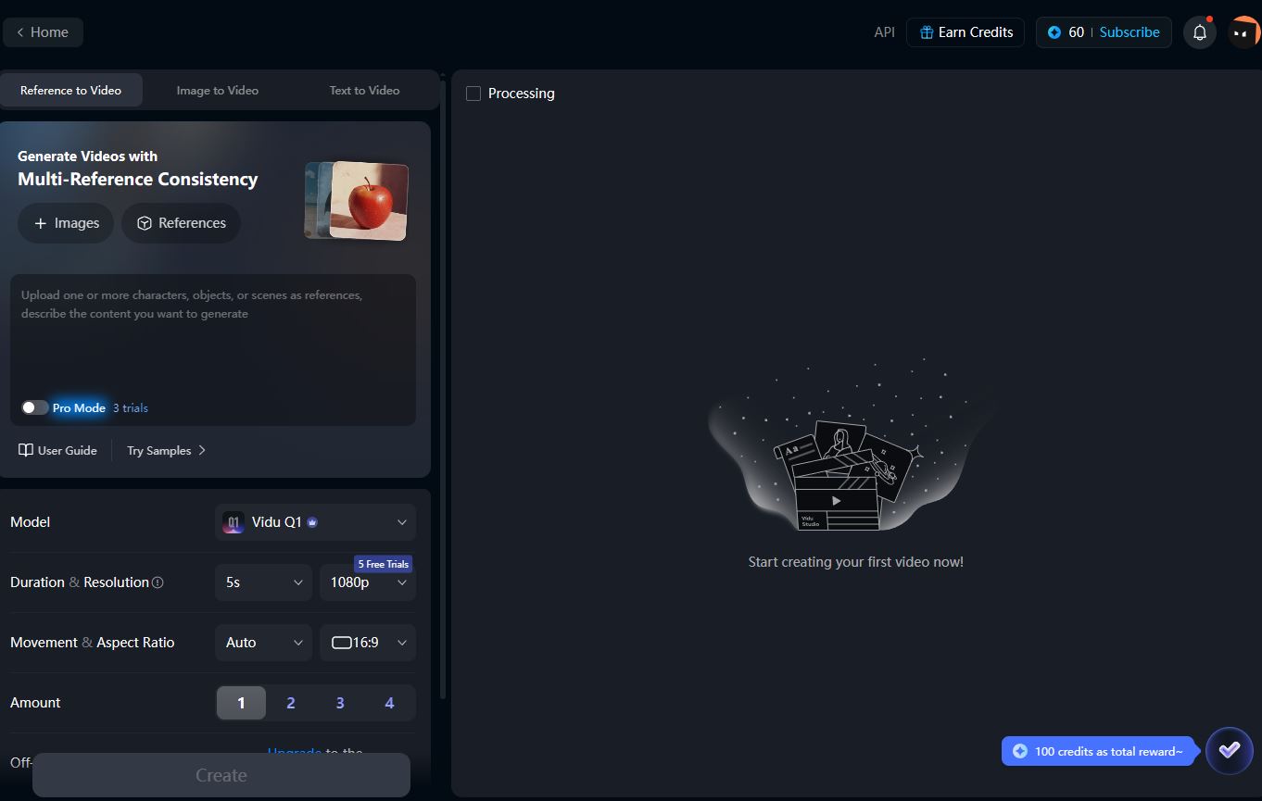Open the 16:9 aspect ratio dropdown
This screenshot has height=801, width=1262.
[368, 643]
